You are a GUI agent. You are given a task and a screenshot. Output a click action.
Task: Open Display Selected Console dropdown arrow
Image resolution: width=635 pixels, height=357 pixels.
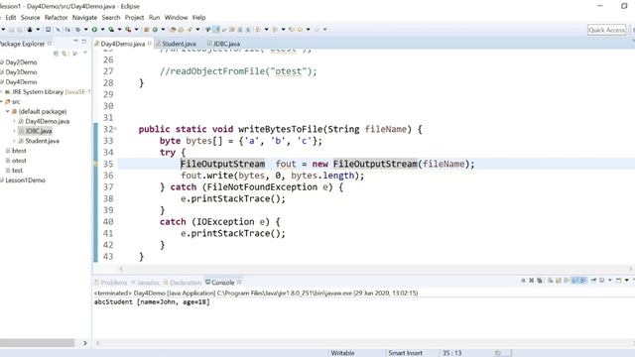pos(610,280)
